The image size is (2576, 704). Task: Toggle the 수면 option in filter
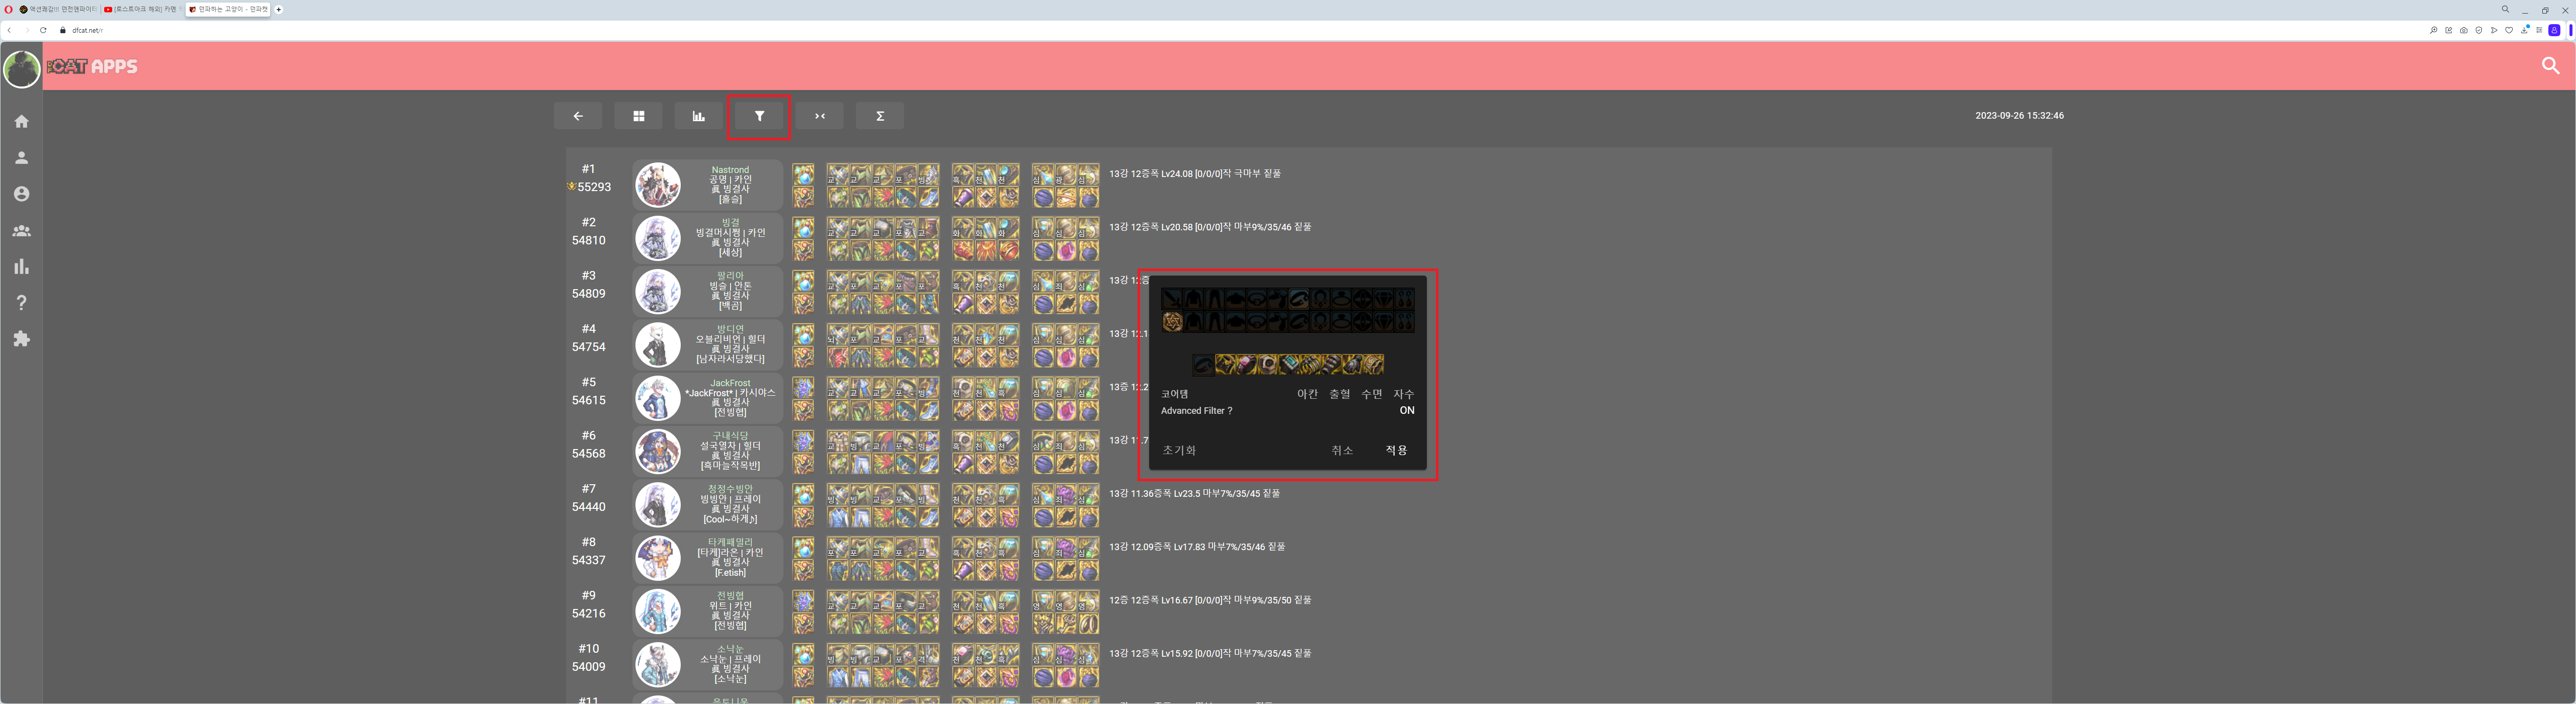[1371, 394]
